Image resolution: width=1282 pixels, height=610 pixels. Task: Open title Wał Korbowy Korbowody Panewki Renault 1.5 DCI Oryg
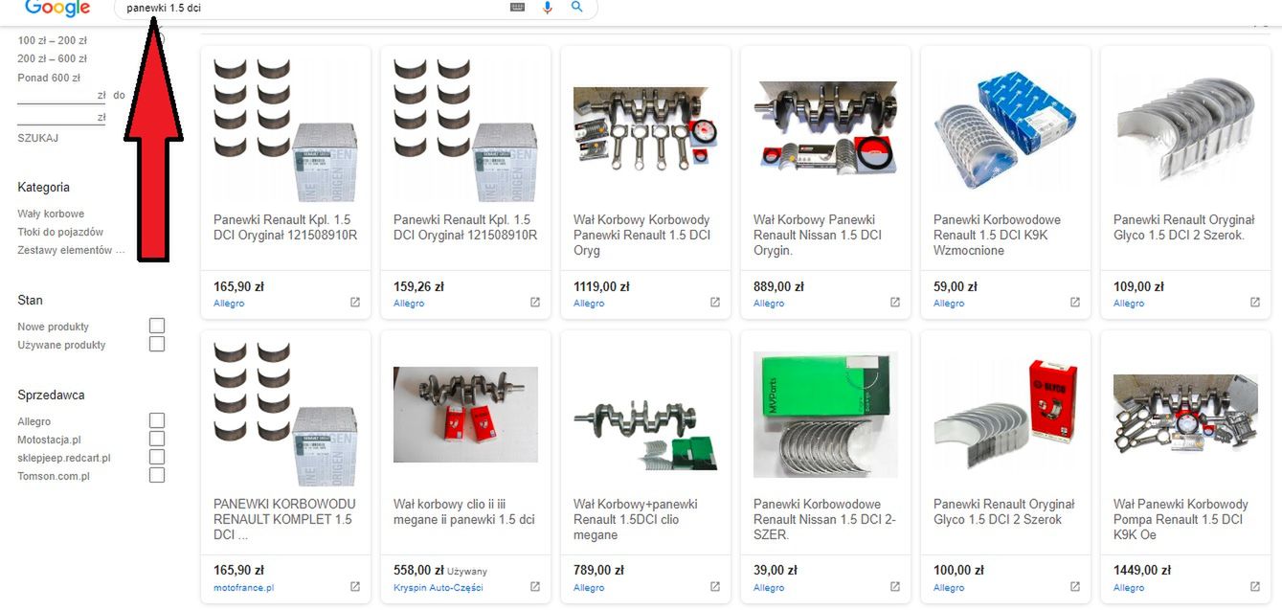click(642, 235)
